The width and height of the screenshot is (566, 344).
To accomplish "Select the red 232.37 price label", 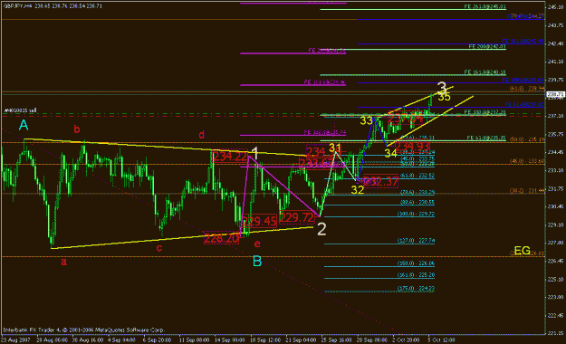I will [381, 181].
